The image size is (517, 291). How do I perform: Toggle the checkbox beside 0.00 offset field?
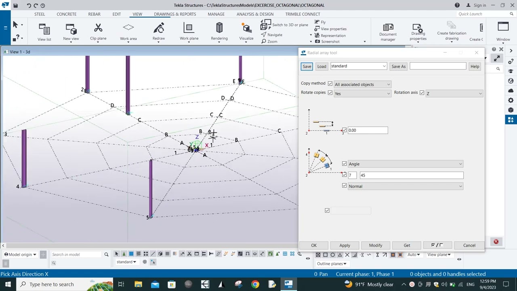[344, 130]
